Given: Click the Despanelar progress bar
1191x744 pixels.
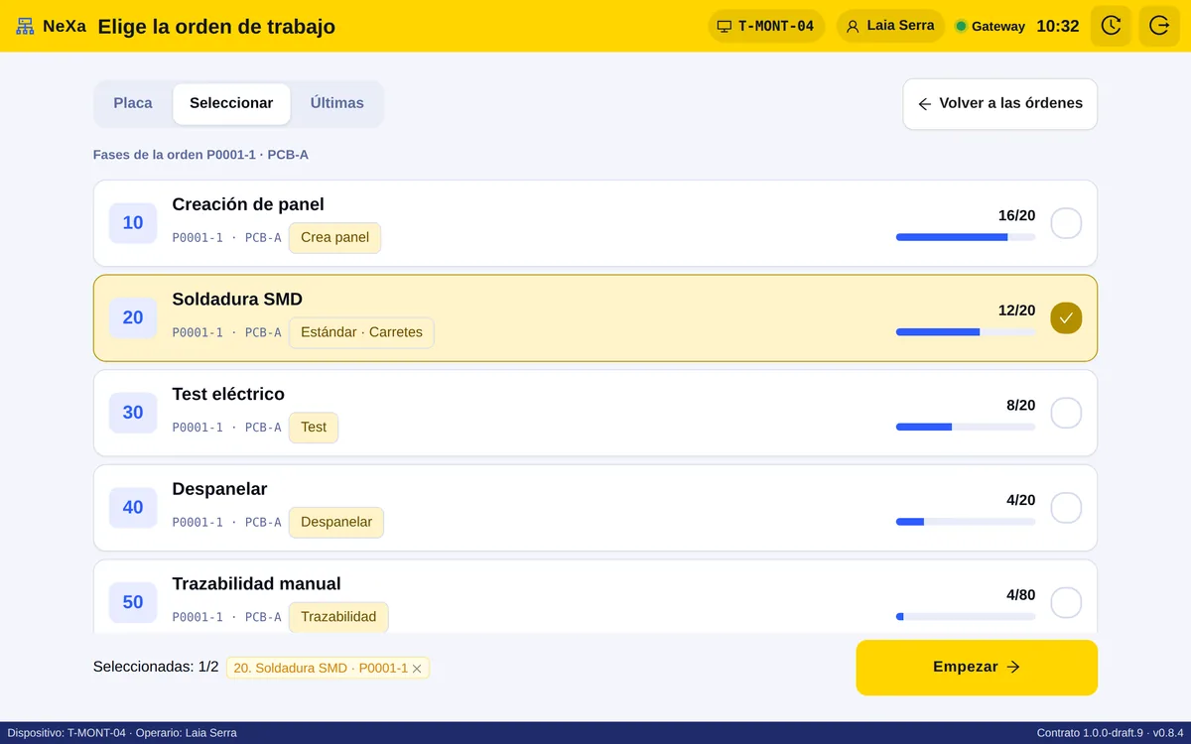Looking at the screenshot, I should [x=966, y=522].
